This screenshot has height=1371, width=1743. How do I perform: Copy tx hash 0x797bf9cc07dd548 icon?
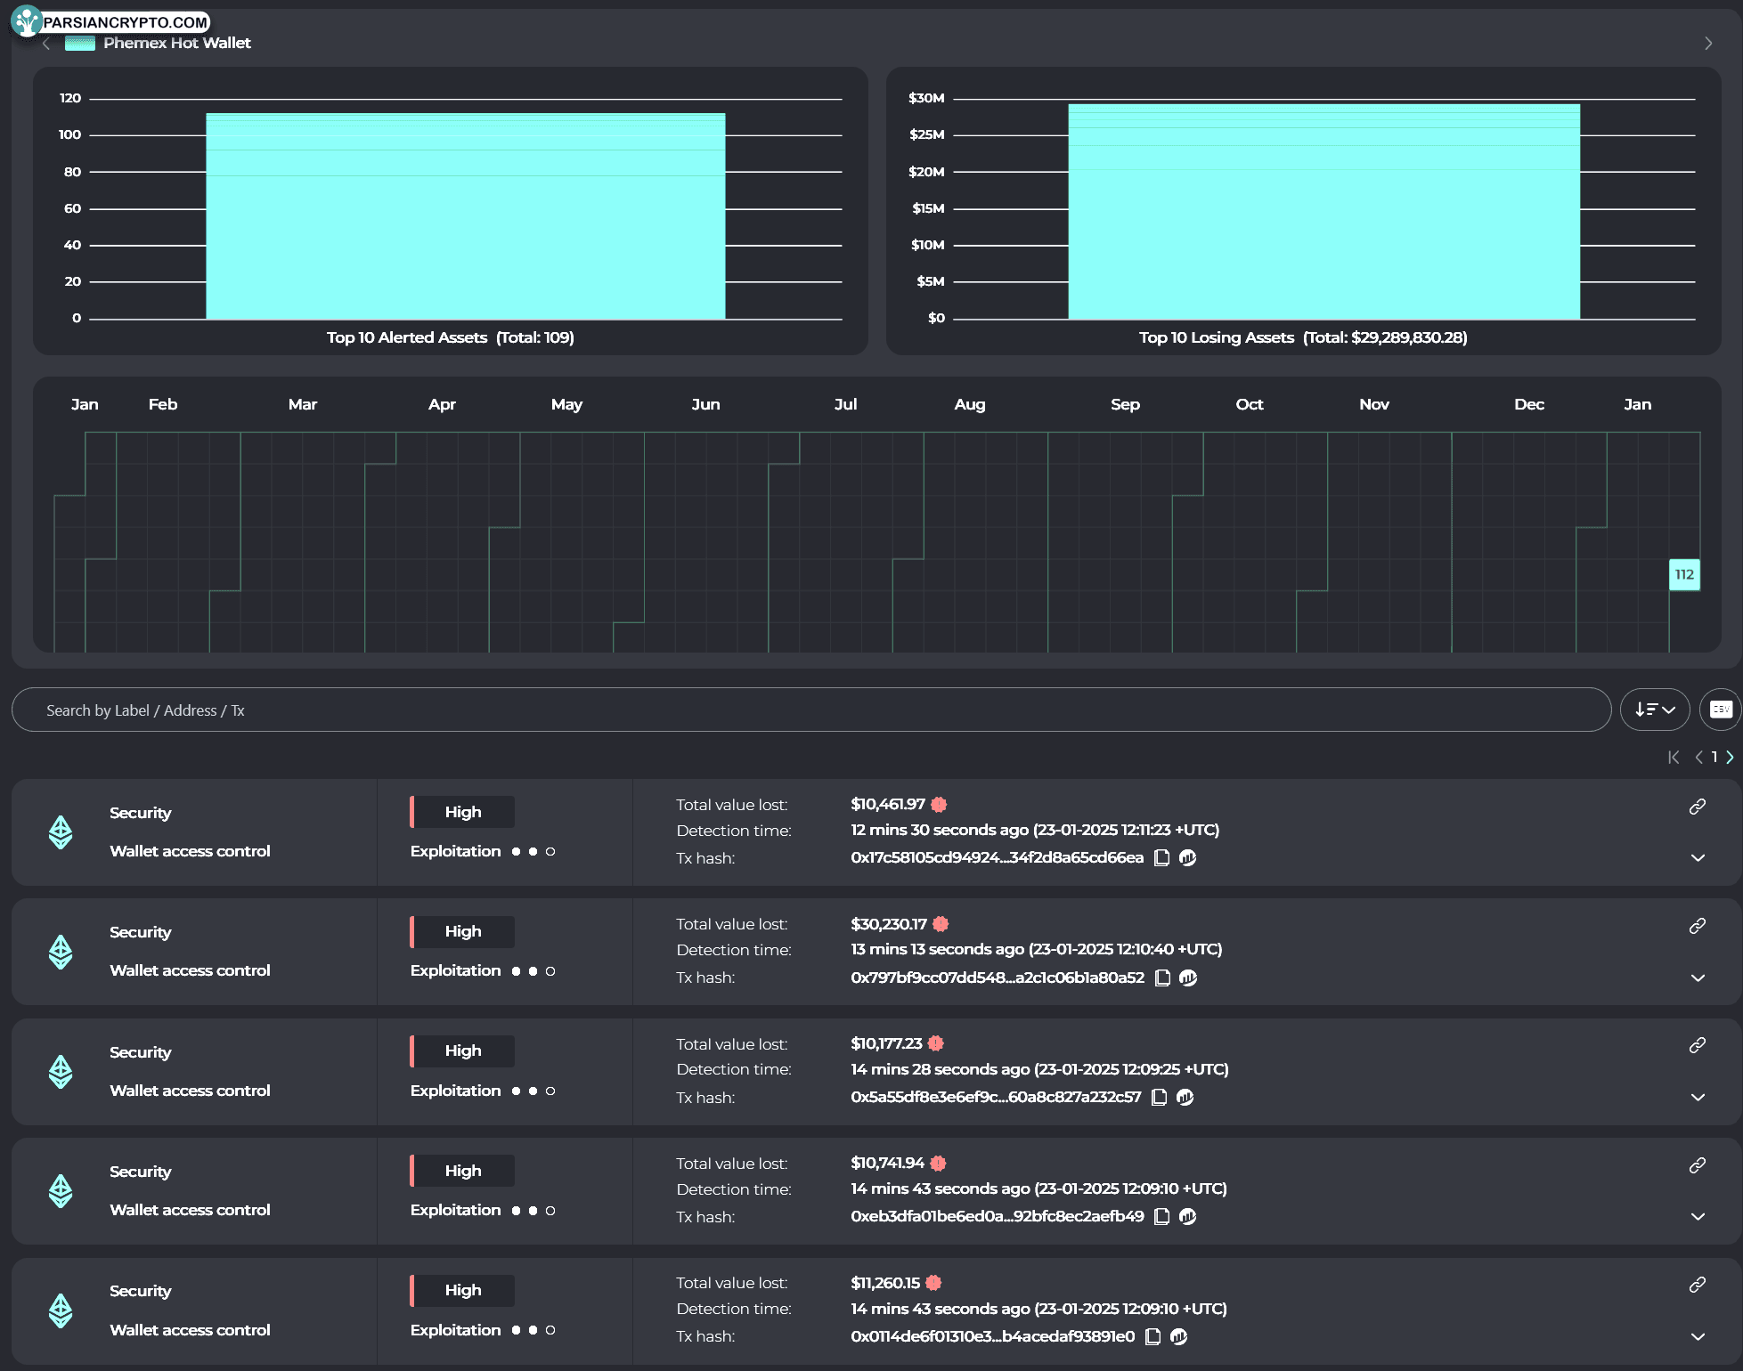coord(1162,978)
